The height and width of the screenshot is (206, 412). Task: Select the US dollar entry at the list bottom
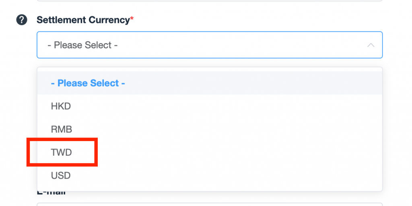click(210, 175)
